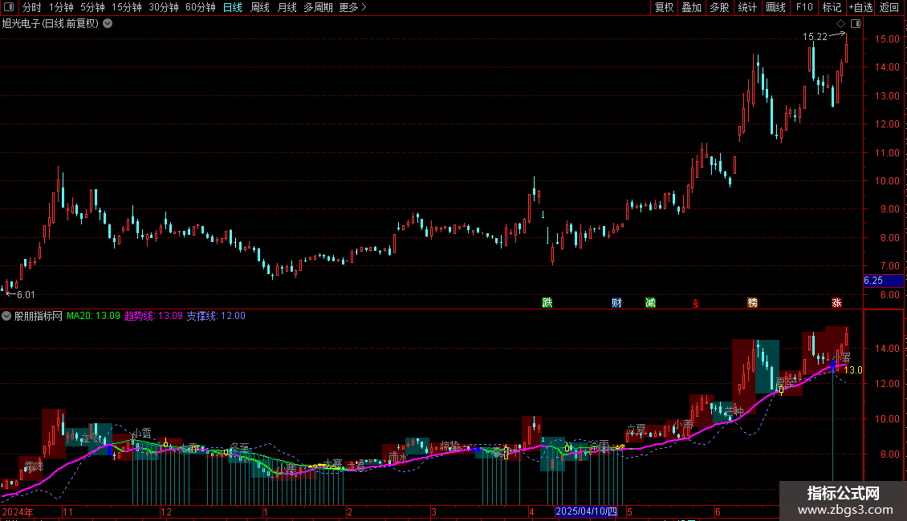Open the 多周期 multi-period view
Image resolution: width=907 pixels, height=521 pixels.
(x=318, y=7)
